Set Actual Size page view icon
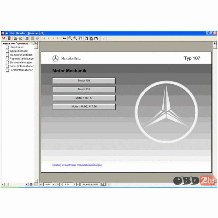This screenshot has width=218, height=218. point(86,38)
